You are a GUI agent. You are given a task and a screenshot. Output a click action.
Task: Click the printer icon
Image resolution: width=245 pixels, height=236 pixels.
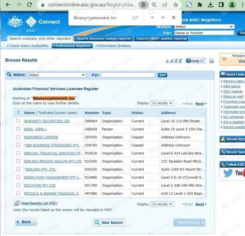(211, 61)
